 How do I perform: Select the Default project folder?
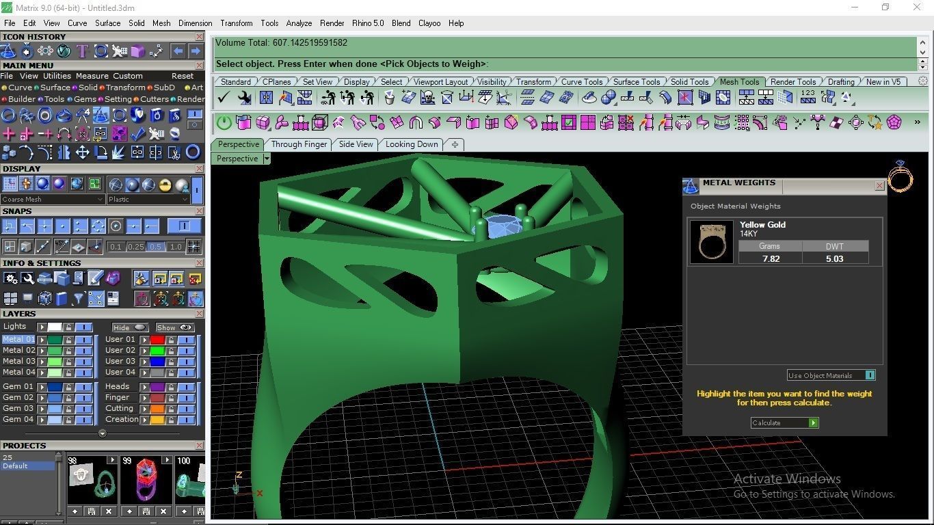point(27,466)
